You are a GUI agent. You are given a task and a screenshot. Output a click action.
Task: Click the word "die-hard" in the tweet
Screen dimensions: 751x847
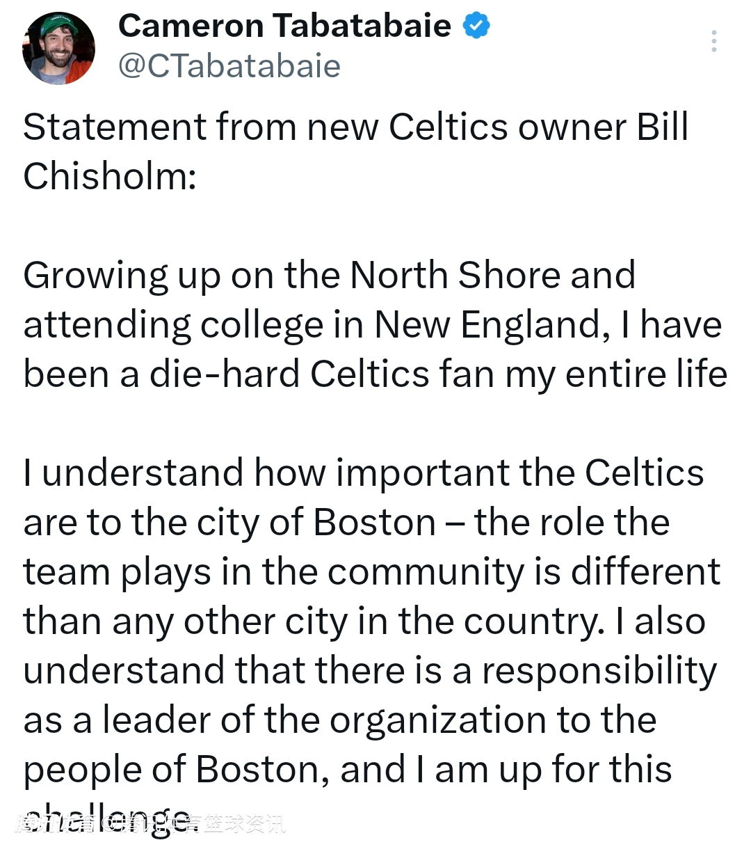click(x=224, y=374)
